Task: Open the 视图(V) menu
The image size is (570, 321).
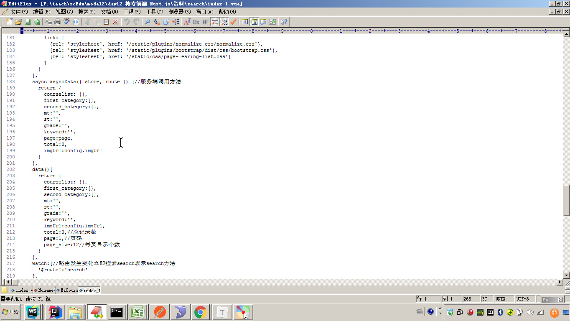Action: coord(64,12)
